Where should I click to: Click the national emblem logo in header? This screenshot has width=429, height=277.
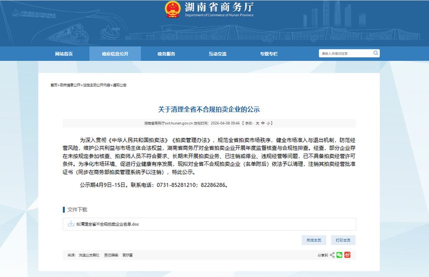pos(173,9)
